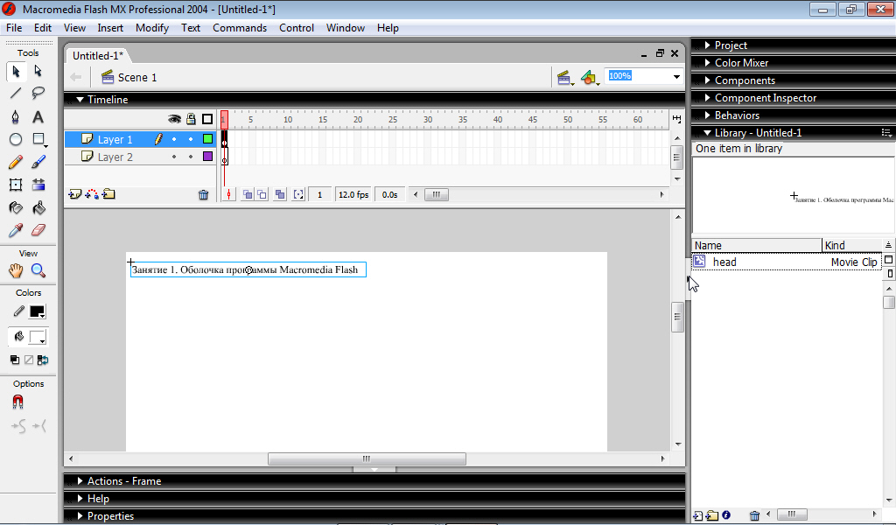Screen dimensions: 896x525
Task: Select the Rectangle tool
Action: [x=38, y=139]
